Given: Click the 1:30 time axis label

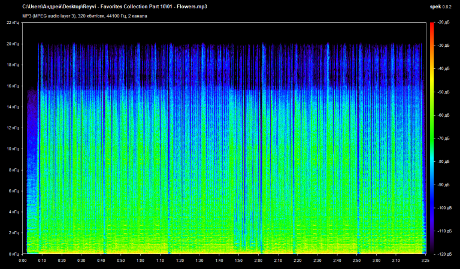Looking at the screenshot, I should pos(199,261).
